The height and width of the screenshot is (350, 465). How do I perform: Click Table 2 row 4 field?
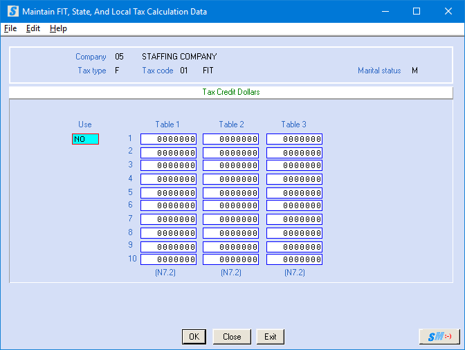click(x=230, y=179)
